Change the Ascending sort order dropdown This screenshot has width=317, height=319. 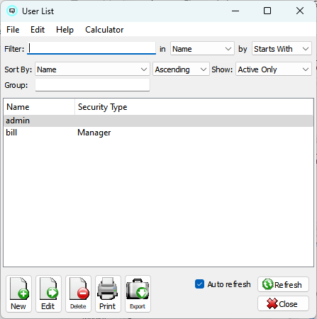tap(181, 69)
